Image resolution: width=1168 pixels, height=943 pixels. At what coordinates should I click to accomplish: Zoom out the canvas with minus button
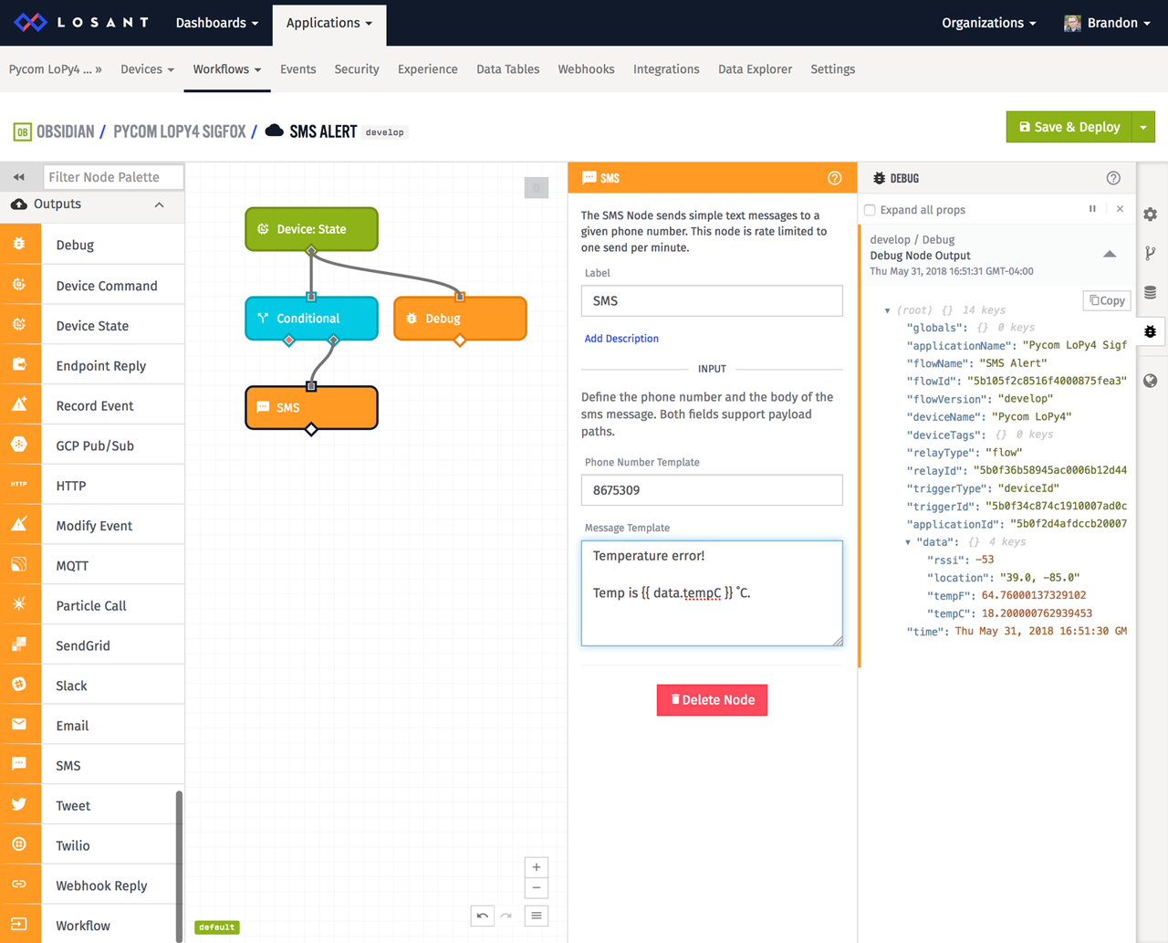coord(537,888)
